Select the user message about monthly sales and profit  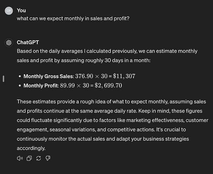tap(73, 18)
